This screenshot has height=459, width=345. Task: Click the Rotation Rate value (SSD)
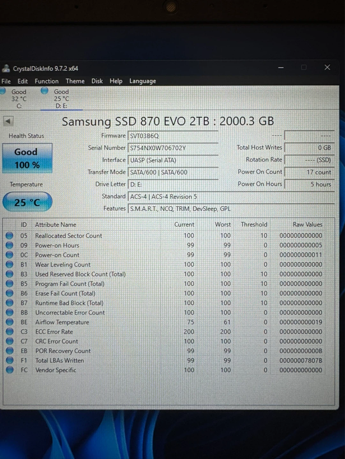coord(309,160)
